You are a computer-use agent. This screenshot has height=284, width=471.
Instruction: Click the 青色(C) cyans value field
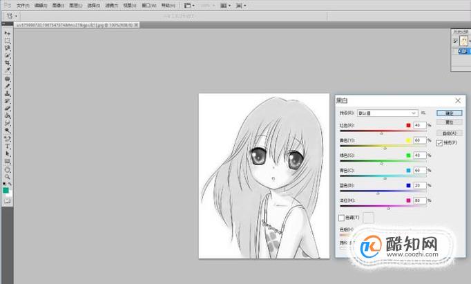[x=420, y=171]
